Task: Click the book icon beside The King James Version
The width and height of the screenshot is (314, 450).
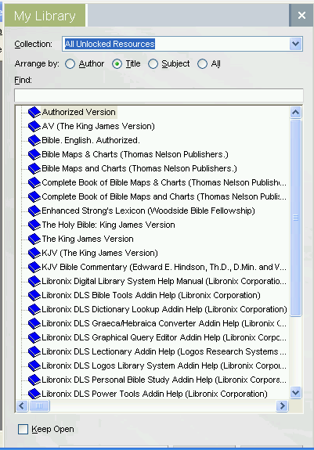Action: (34, 239)
